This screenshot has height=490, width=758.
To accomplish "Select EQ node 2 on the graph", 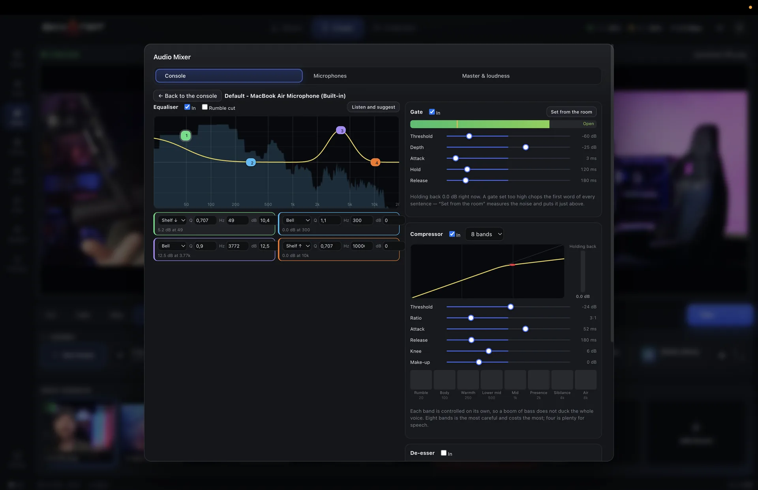I will coord(251,162).
